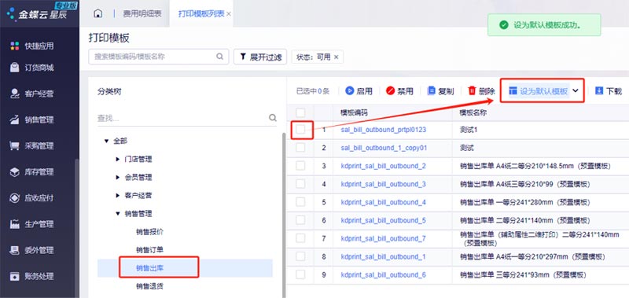Click the 启用 enable button
629x298 pixels.
359,91
